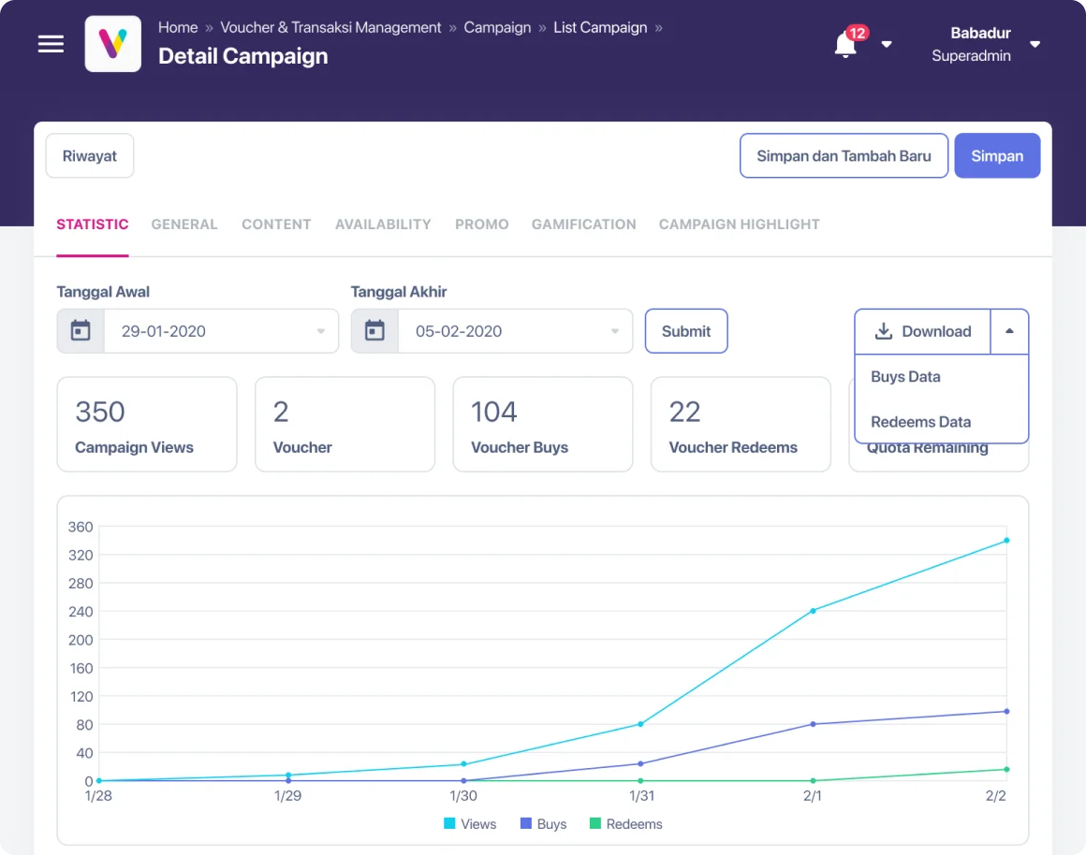Click the Tanggal Awal calendar icon

[81, 331]
